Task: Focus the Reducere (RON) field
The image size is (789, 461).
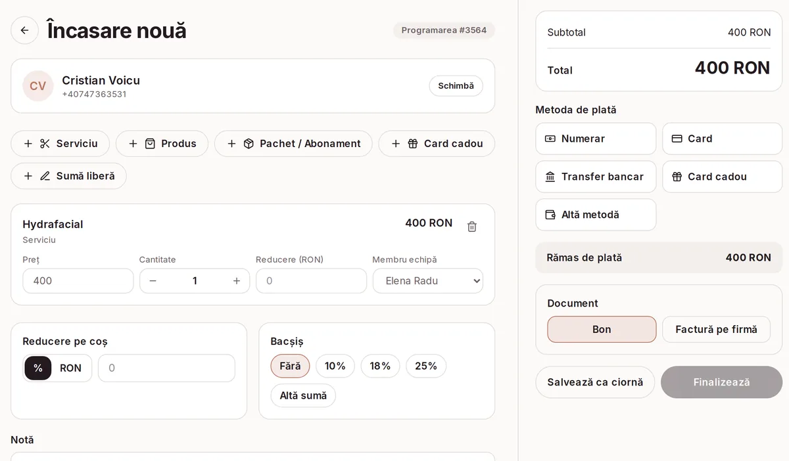Action: (311, 281)
